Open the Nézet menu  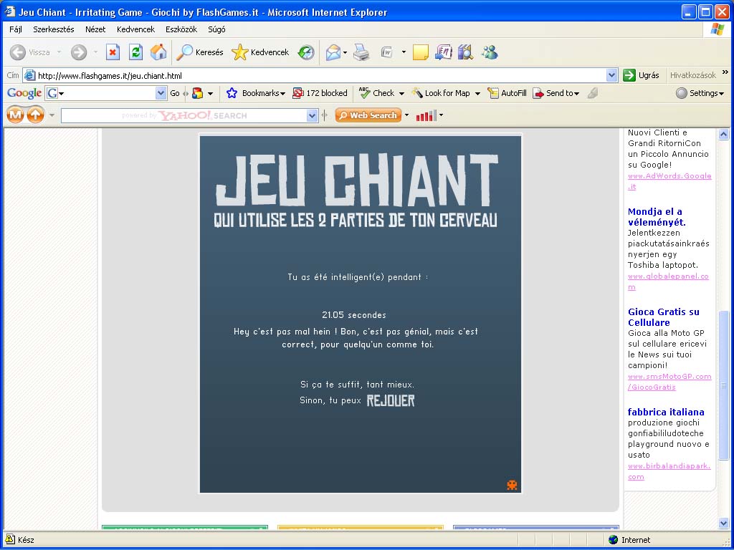click(95, 29)
